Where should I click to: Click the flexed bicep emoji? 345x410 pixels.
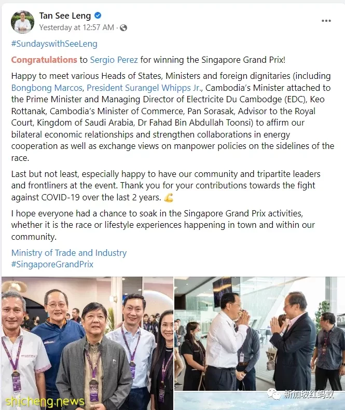169,197
